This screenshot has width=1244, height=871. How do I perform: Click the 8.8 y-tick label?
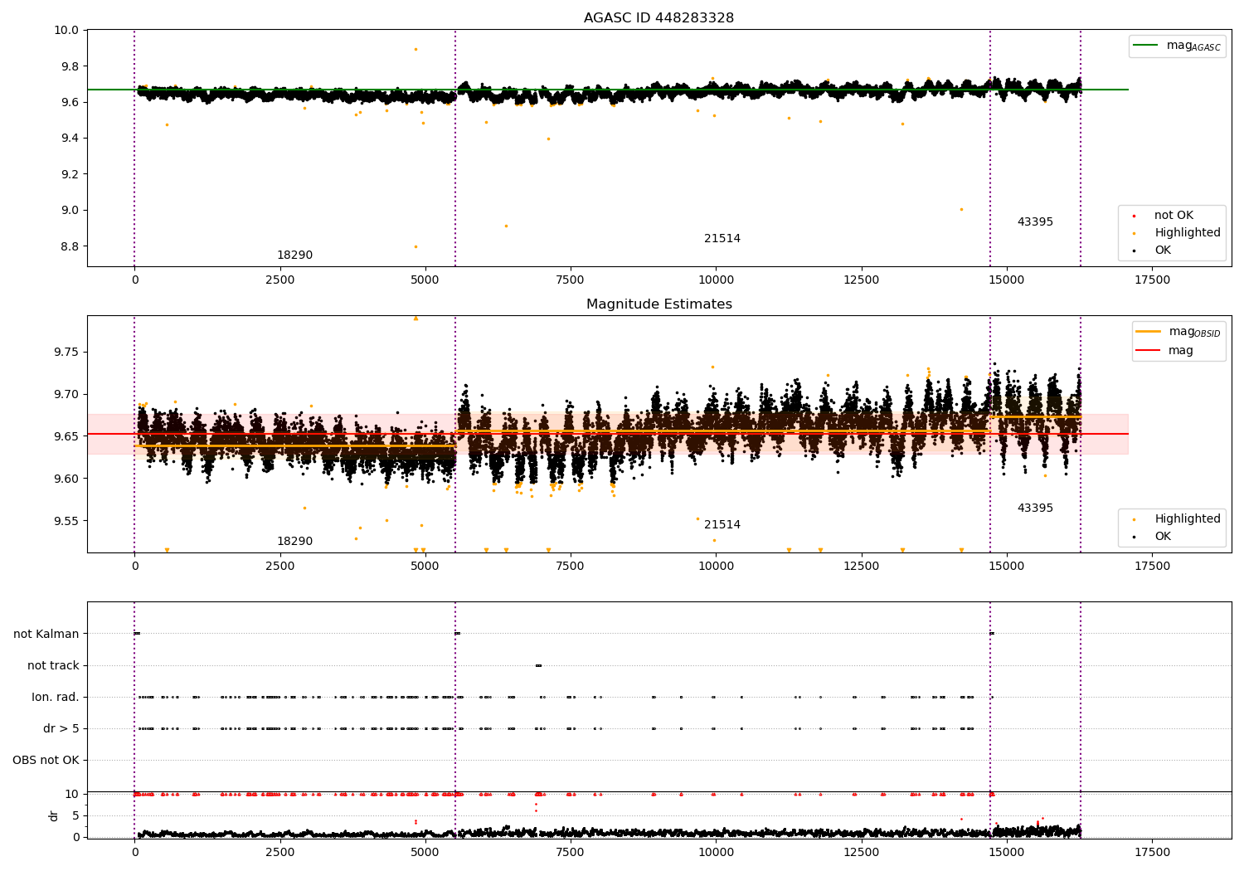pyautogui.click(x=70, y=246)
